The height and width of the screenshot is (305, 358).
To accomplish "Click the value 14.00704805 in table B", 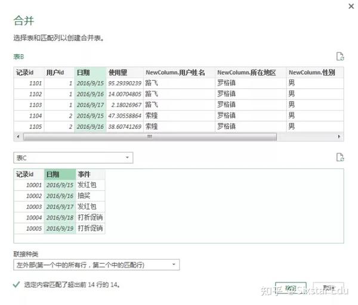I will (125, 94).
